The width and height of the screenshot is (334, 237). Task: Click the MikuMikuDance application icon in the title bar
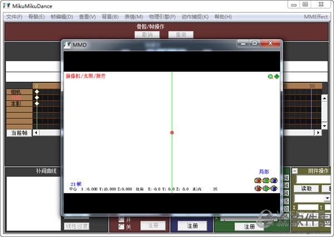7,6
